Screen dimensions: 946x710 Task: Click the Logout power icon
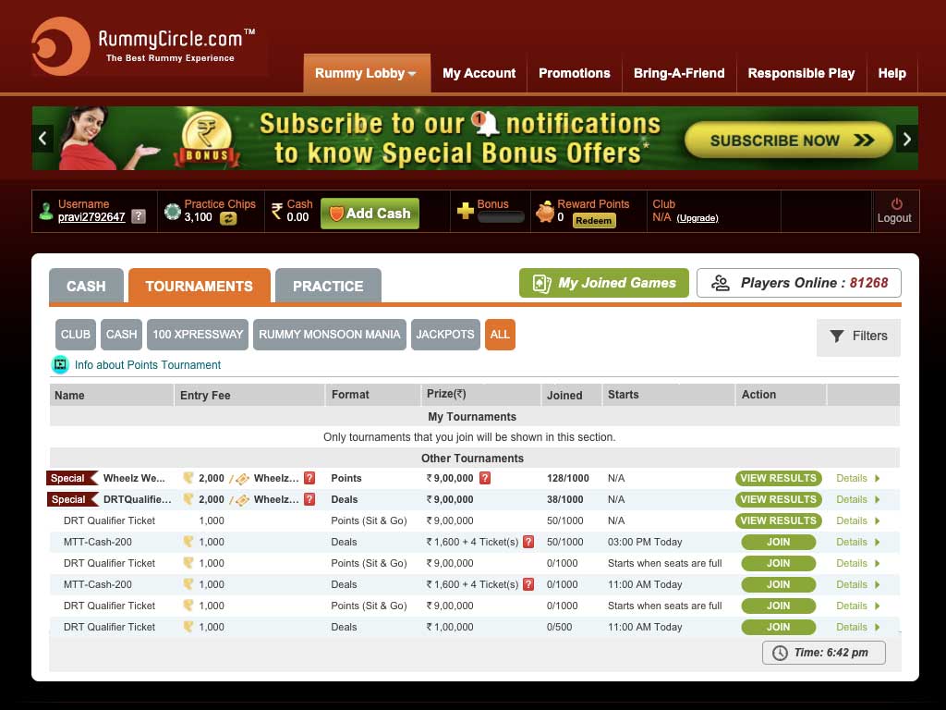point(896,204)
